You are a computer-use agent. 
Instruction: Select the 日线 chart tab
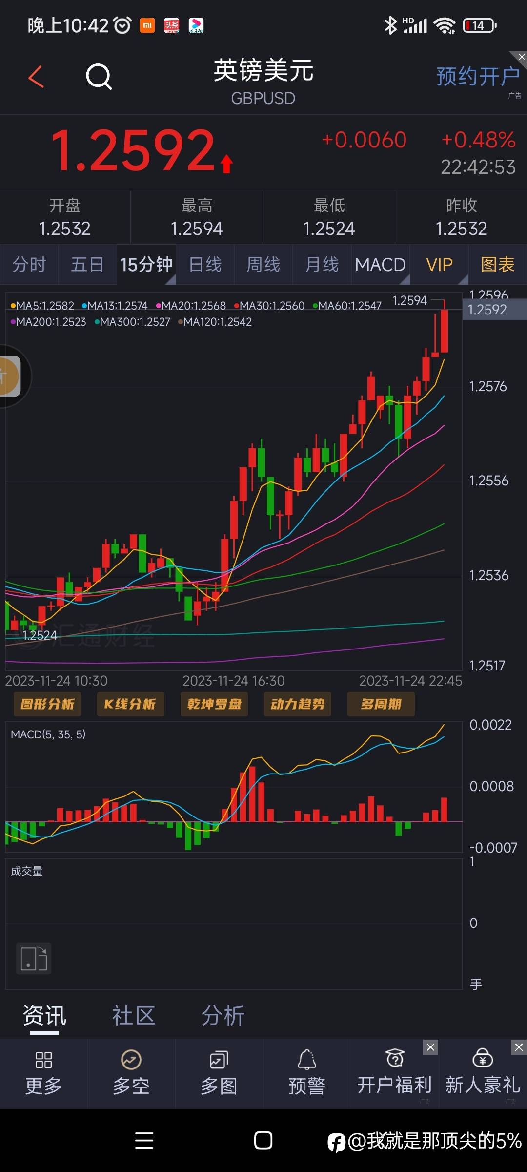[205, 265]
